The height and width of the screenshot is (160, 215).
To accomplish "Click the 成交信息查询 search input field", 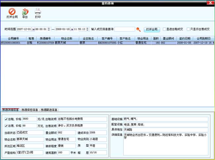I will point(125,29).
